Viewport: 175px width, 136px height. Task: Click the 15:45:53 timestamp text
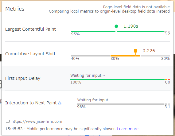tap(14, 129)
